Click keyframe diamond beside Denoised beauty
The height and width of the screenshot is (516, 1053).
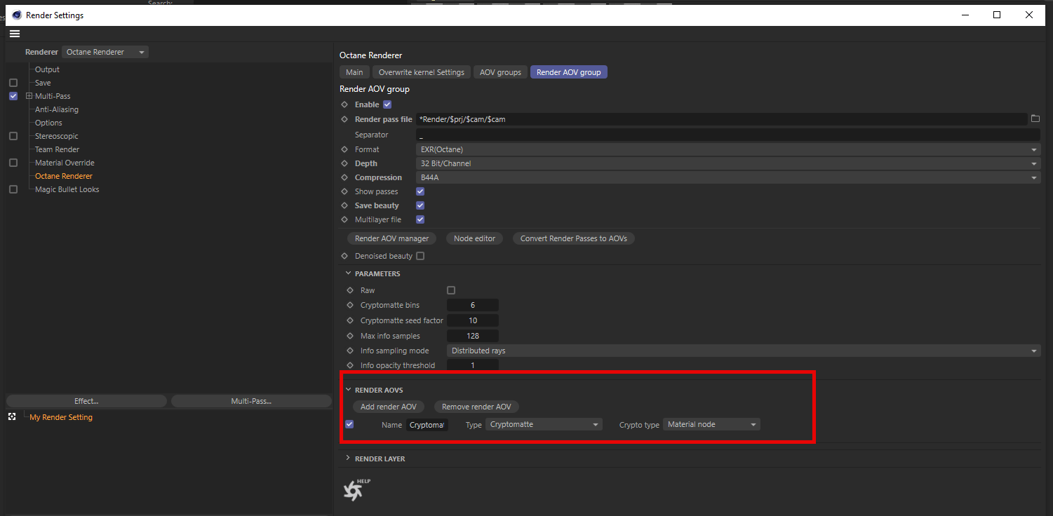pos(344,256)
